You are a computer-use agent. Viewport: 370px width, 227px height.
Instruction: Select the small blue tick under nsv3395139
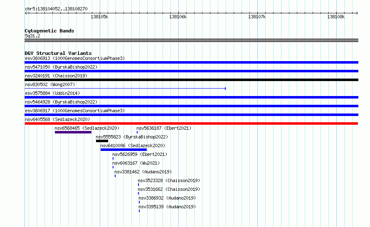[139, 211]
